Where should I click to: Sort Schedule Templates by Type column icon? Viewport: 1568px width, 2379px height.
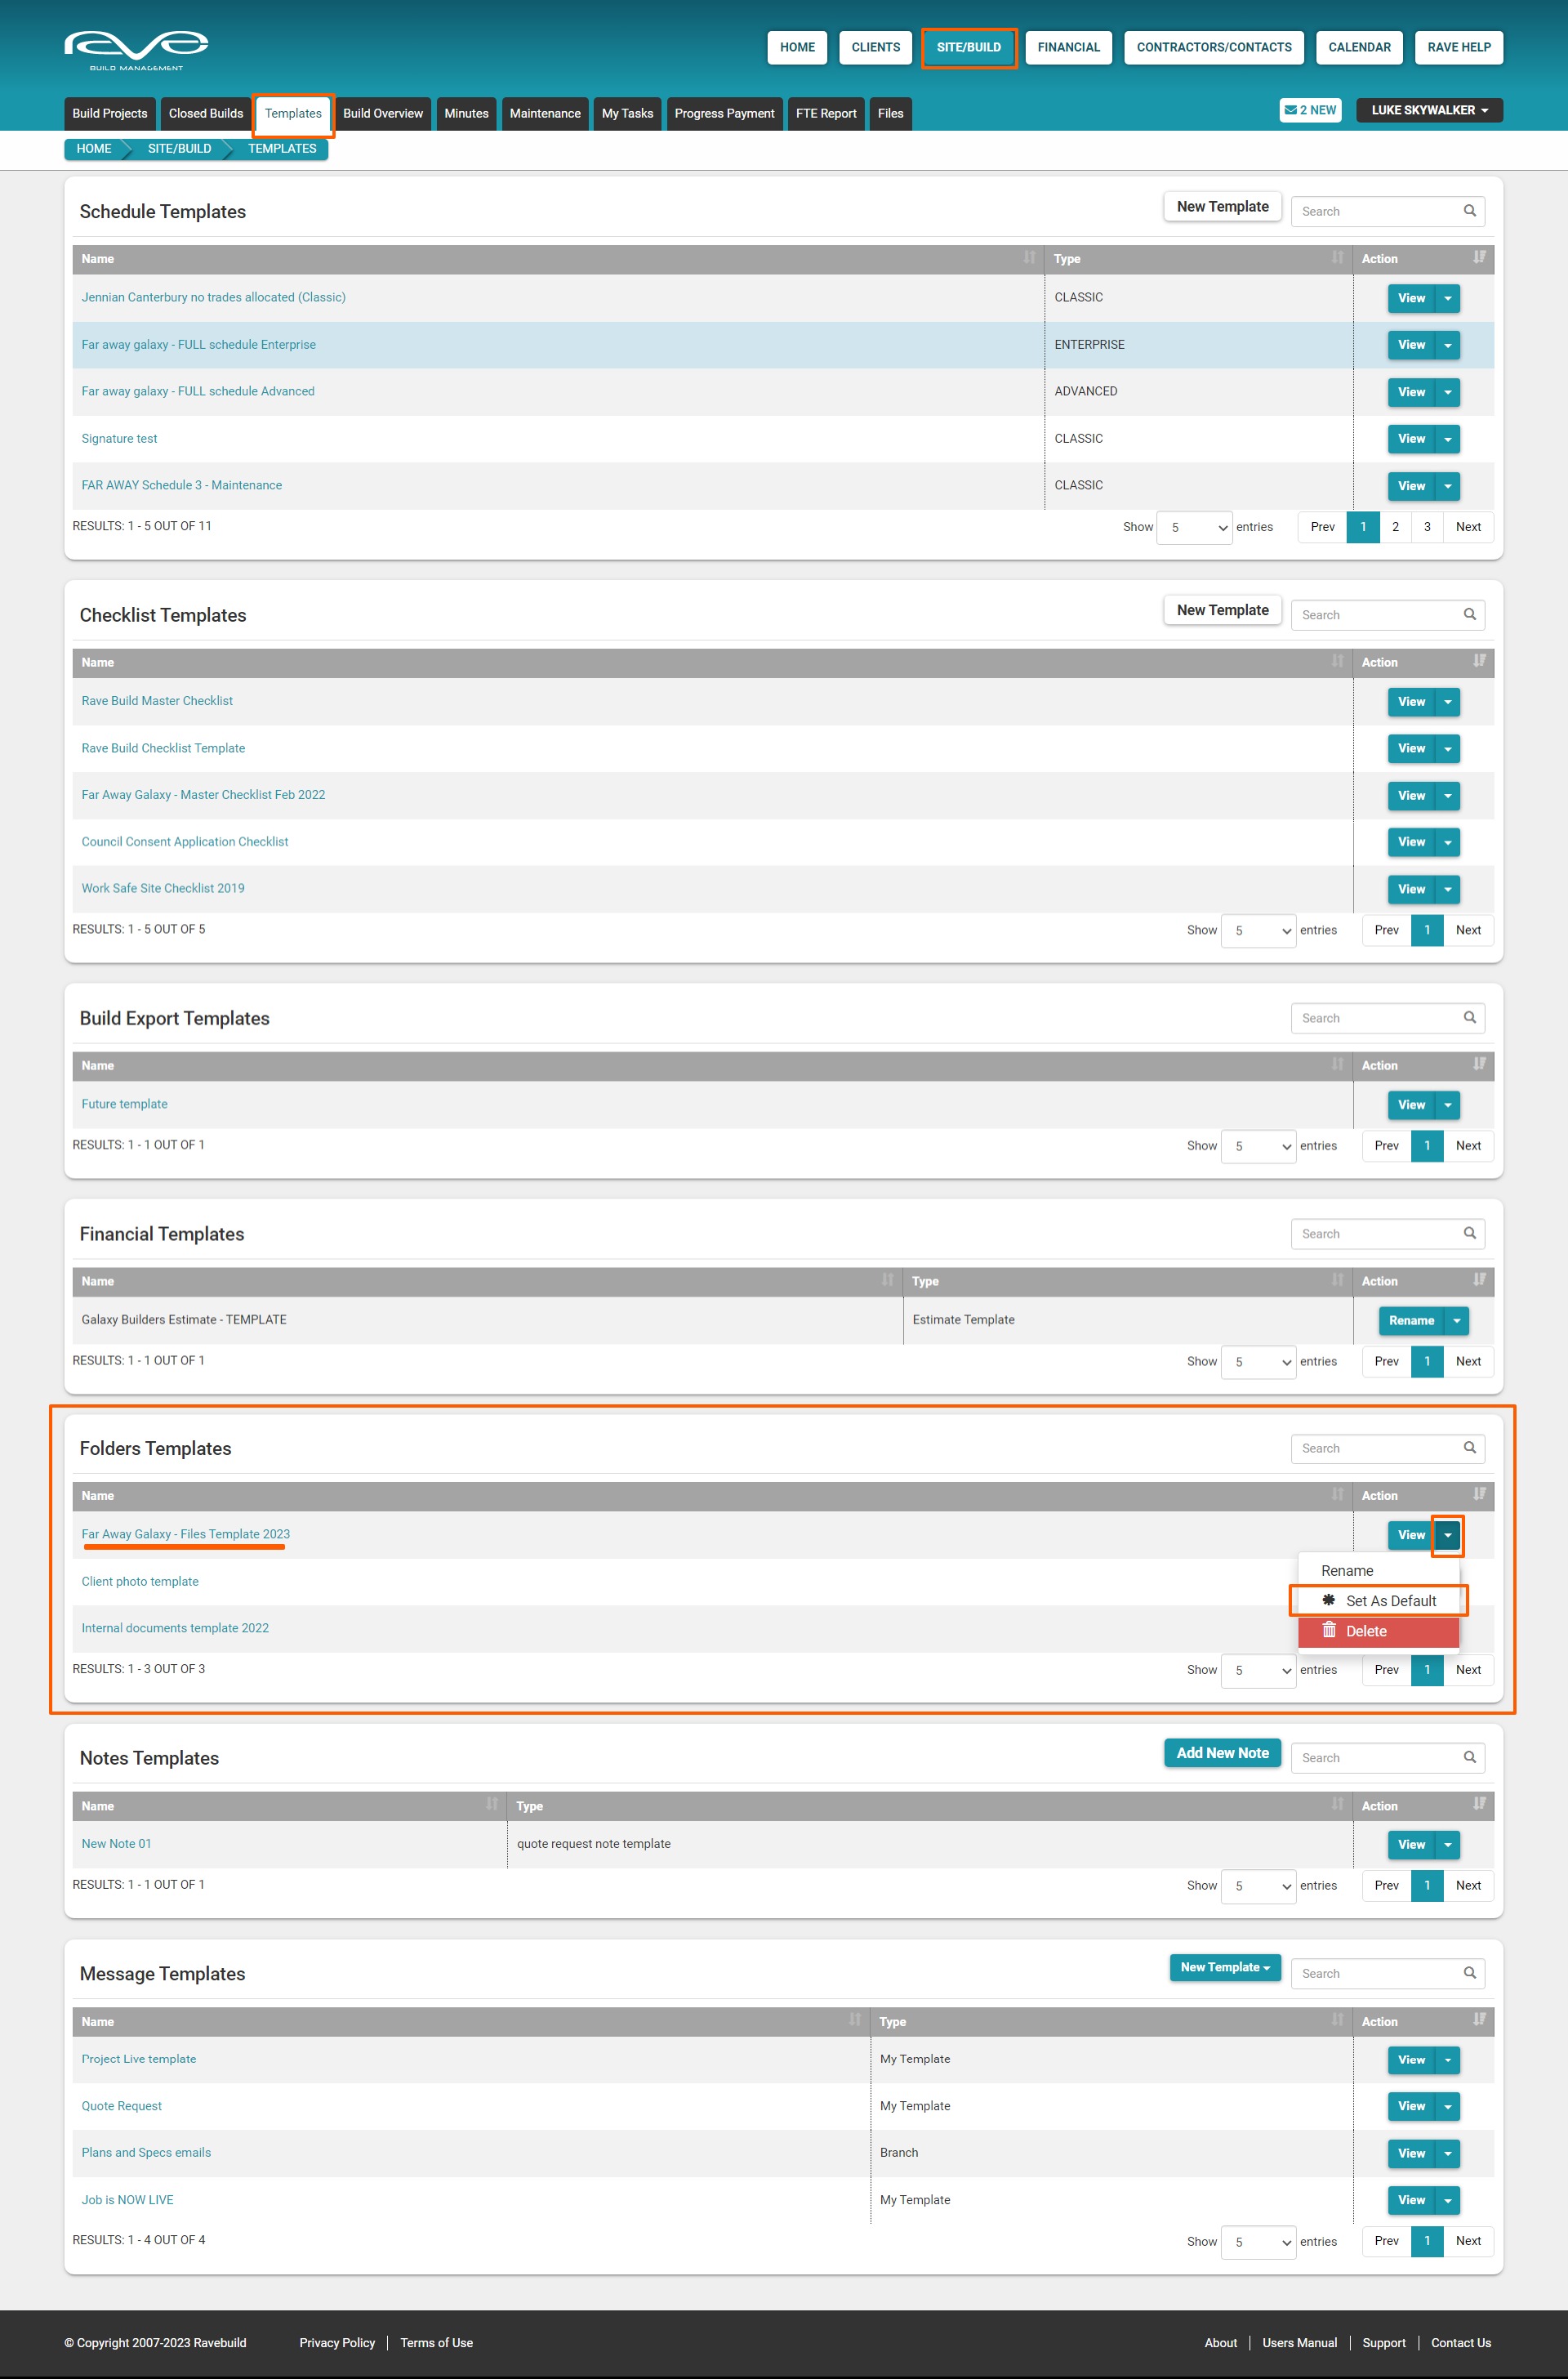1337,258
